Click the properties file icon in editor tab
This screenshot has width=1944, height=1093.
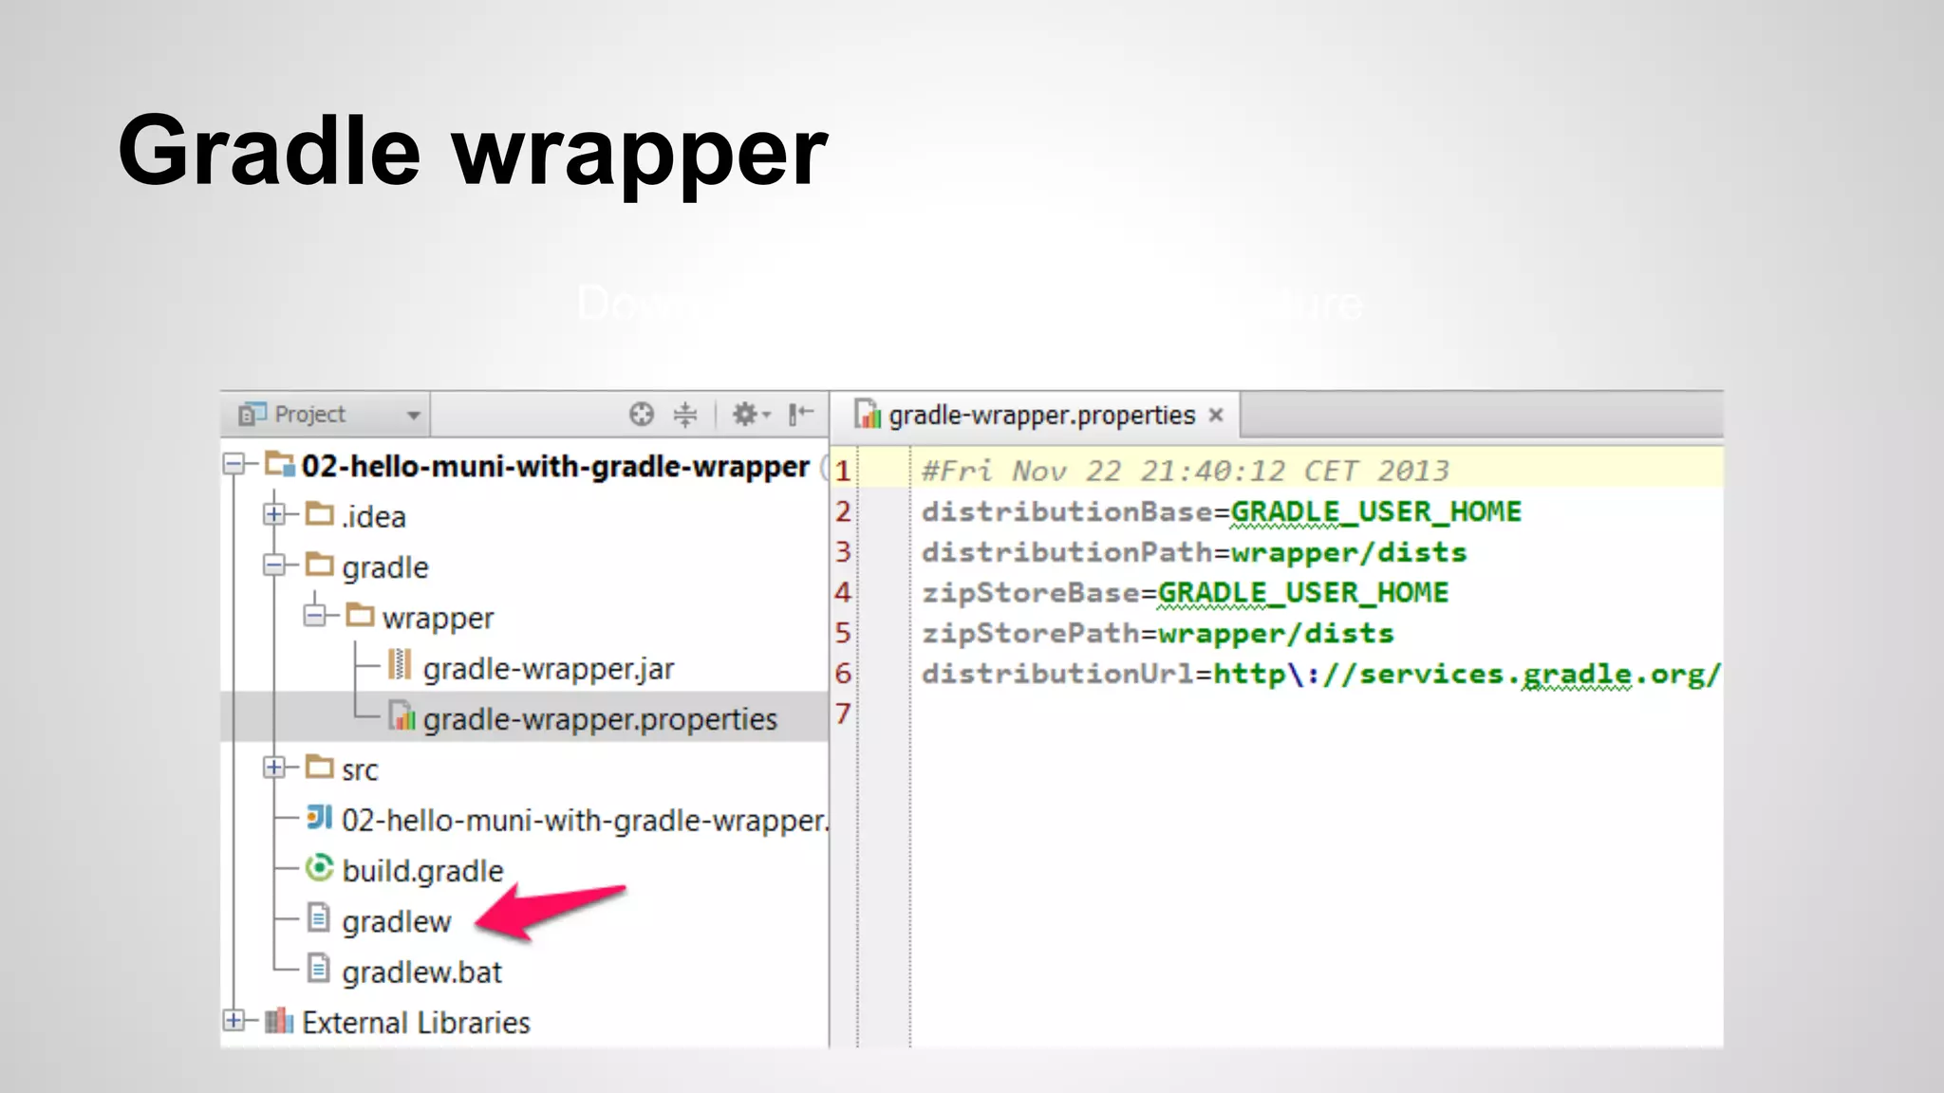click(867, 415)
